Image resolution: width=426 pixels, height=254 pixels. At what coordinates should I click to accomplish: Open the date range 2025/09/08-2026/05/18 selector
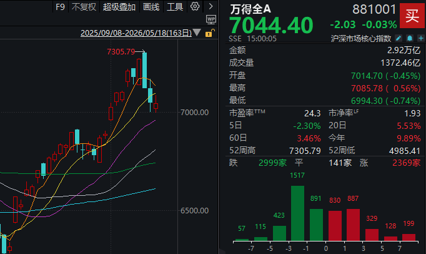(x=136, y=33)
